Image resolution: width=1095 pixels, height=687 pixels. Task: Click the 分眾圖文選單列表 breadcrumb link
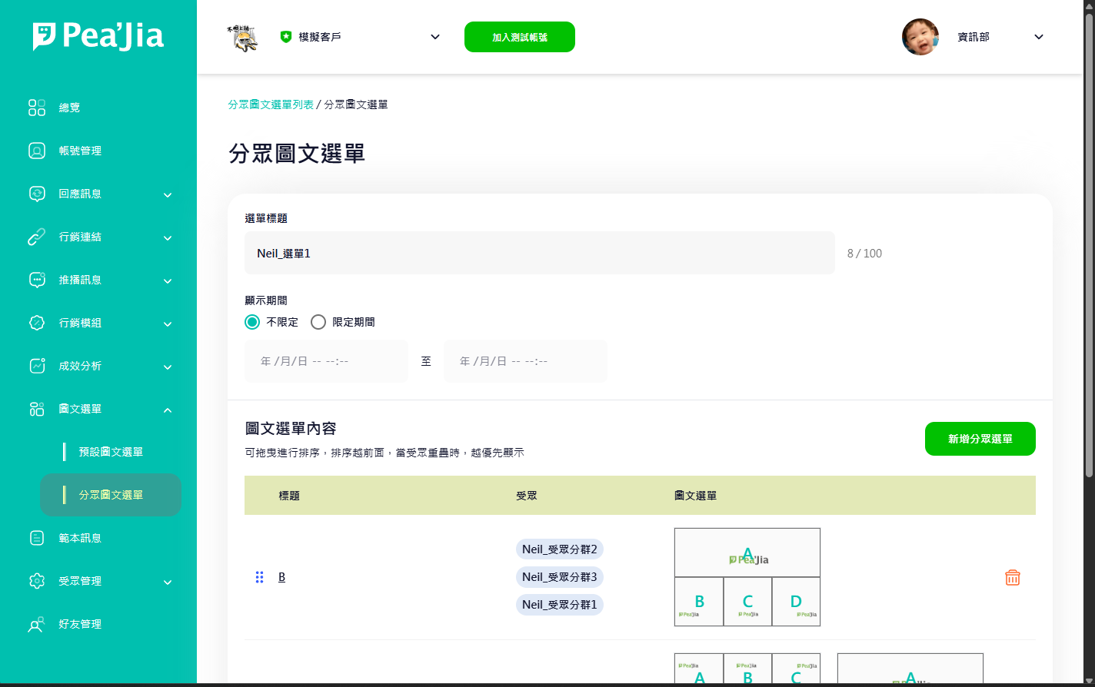(x=271, y=105)
